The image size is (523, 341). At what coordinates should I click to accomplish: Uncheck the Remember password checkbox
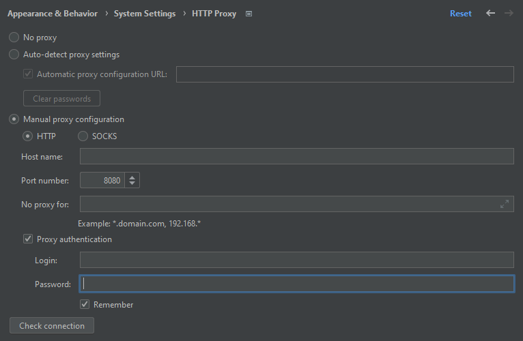(x=85, y=305)
